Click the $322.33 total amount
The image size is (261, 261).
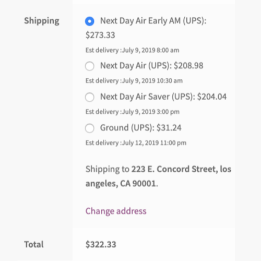click(x=101, y=244)
